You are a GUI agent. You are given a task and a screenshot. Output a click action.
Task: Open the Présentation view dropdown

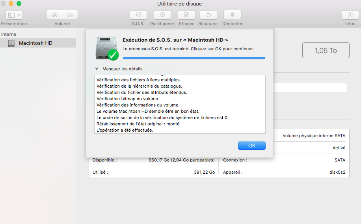(x=15, y=15)
